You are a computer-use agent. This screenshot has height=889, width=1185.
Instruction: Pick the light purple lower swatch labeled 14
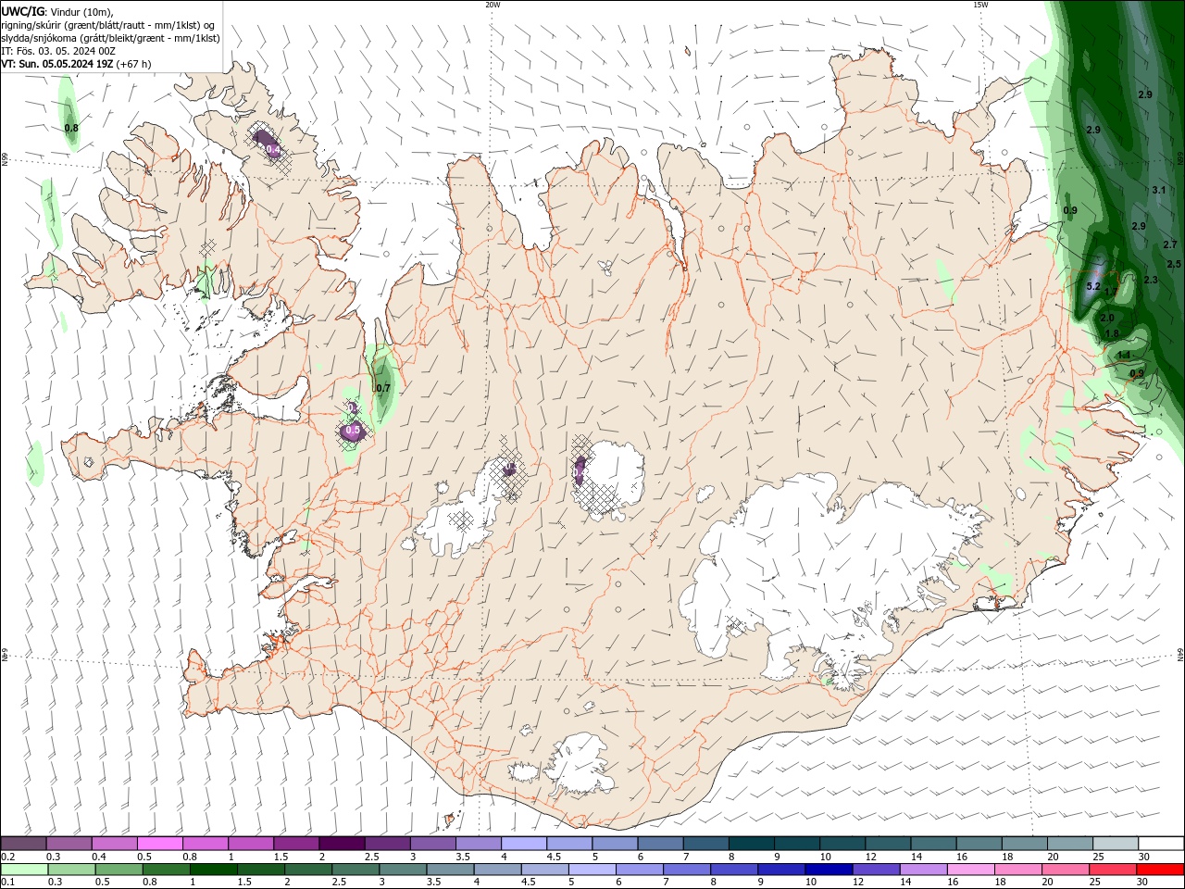tap(921, 869)
